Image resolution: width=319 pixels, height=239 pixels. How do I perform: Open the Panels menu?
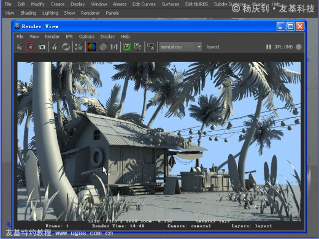(112, 13)
